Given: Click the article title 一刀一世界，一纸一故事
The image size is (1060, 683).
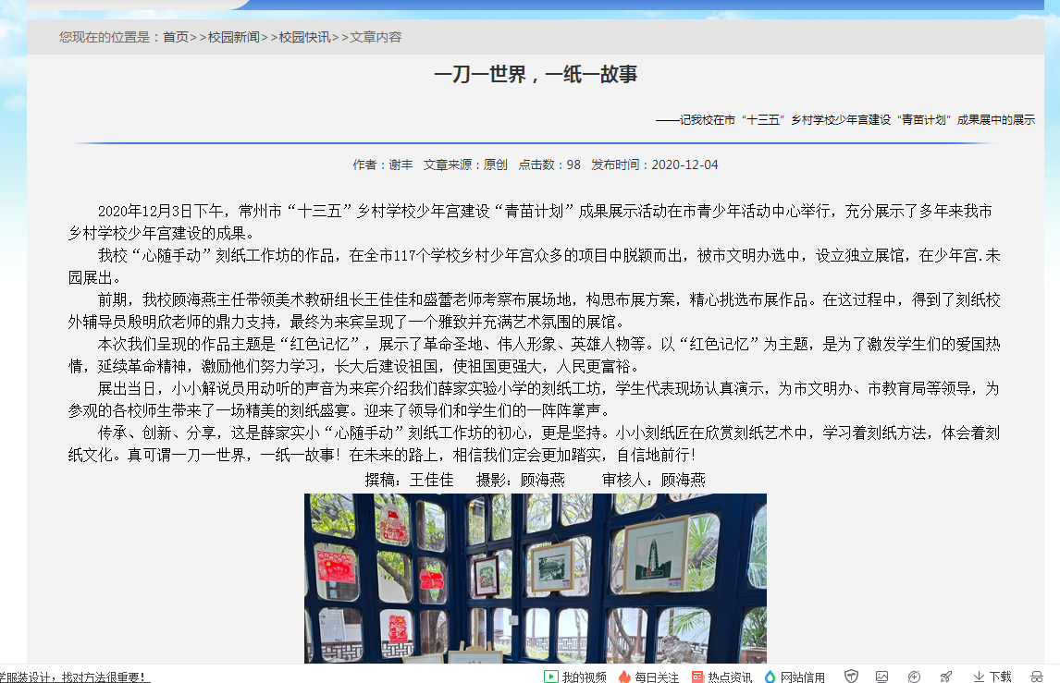Looking at the screenshot, I should pyautogui.click(x=536, y=74).
